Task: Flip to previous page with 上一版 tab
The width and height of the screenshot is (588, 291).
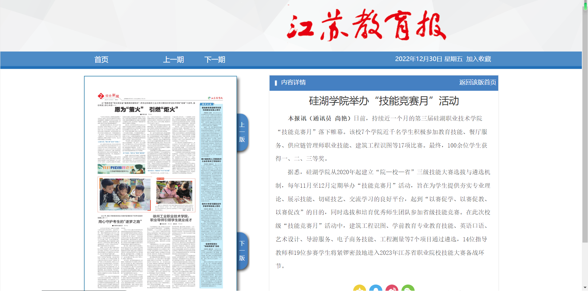Action: [x=242, y=132]
